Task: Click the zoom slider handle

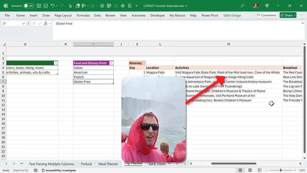Action: coord(281,170)
